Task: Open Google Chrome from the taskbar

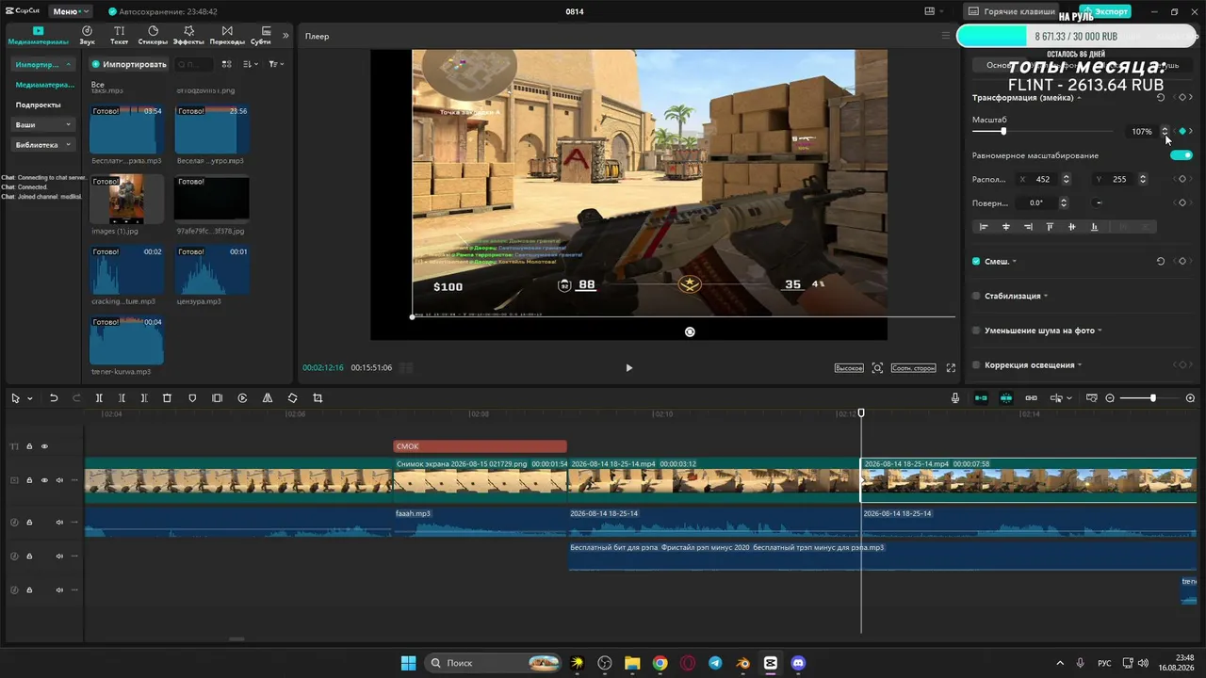Action: 660,663
